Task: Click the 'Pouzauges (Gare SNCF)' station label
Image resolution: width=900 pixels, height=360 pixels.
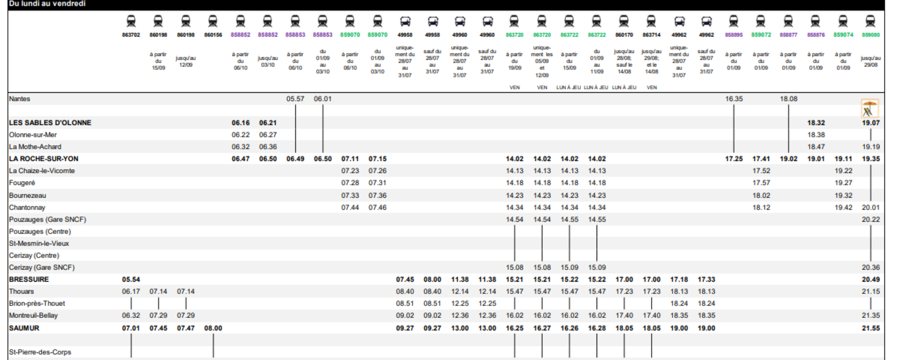Action: pos(48,219)
